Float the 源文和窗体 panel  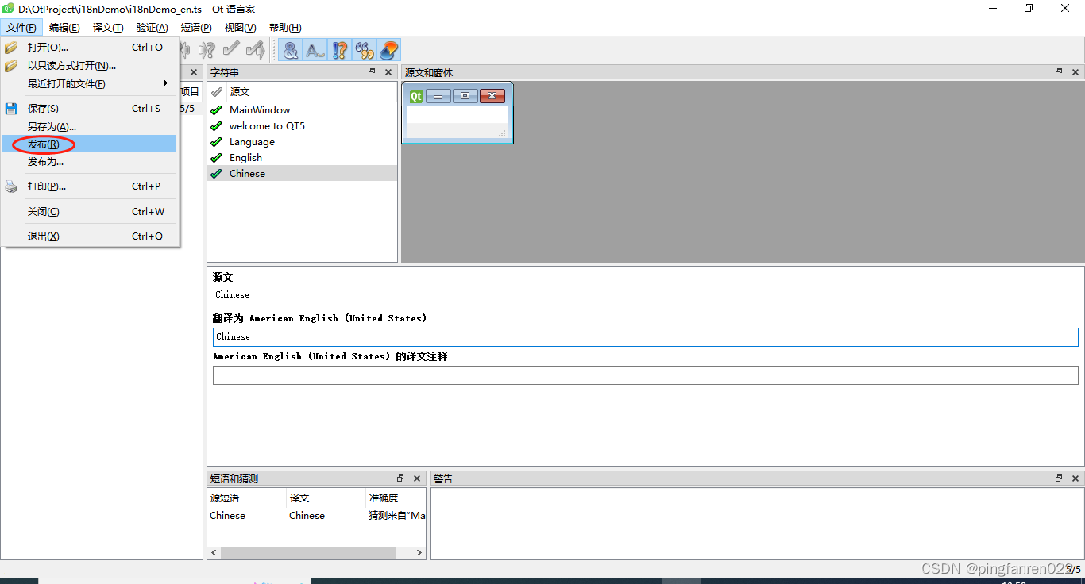click(1059, 72)
